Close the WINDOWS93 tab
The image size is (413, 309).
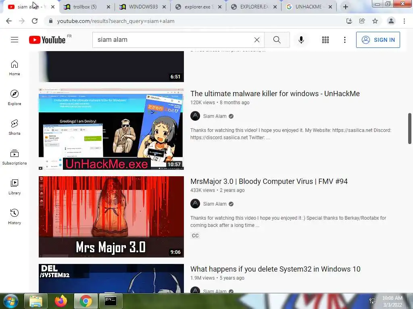164,7
